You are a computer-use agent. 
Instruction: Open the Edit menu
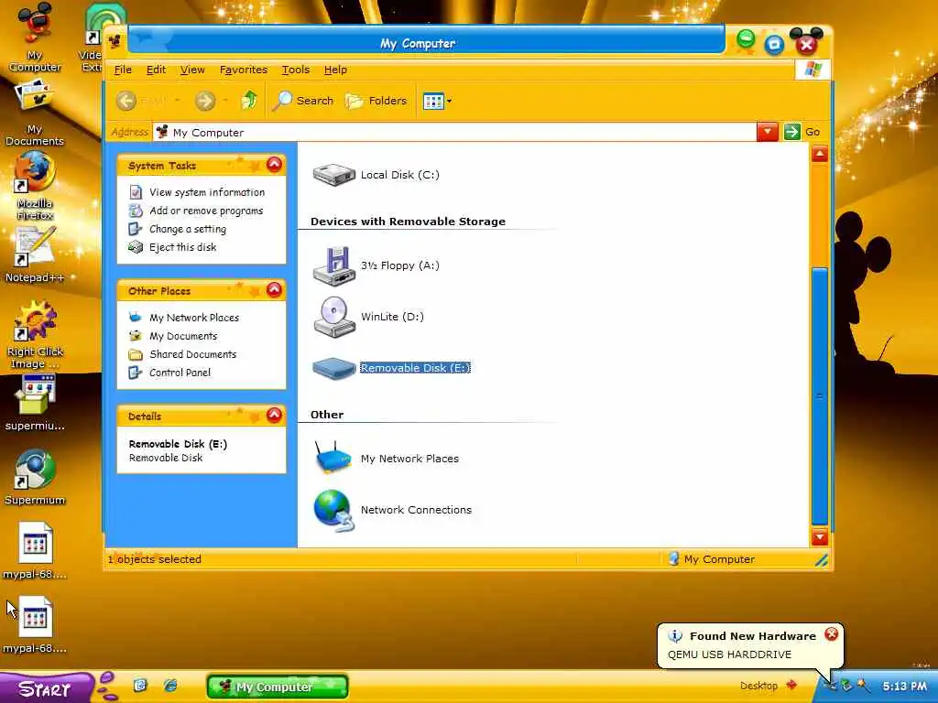(x=156, y=70)
